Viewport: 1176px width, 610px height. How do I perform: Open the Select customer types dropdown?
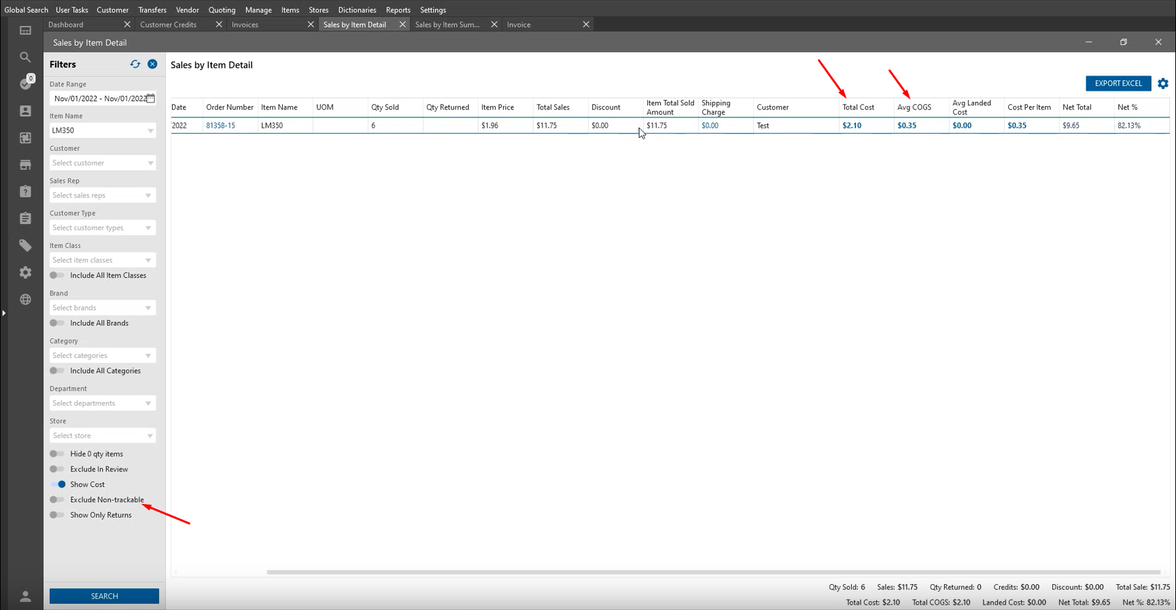click(x=103, y=228)
